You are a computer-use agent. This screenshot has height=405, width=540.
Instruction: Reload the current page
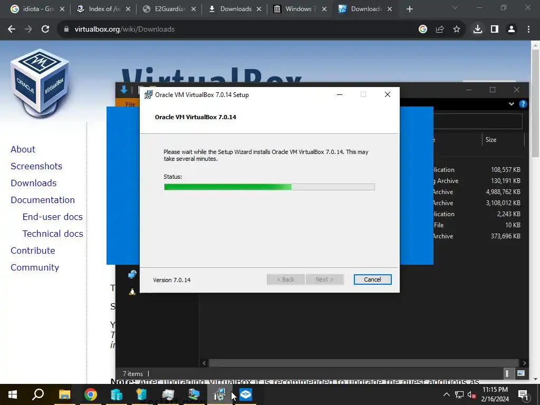point(45,30)
